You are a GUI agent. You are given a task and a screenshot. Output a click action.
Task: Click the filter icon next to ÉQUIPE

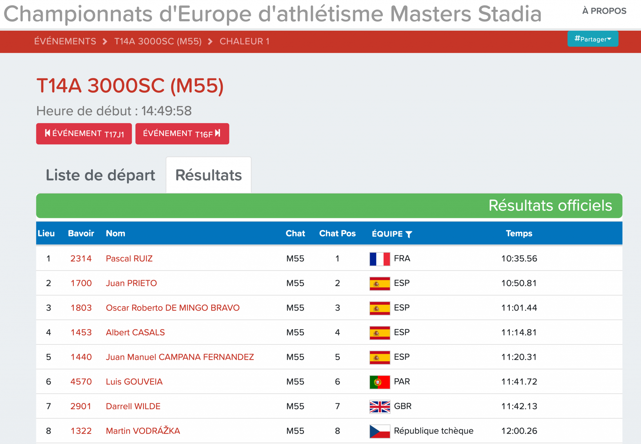[x=409, y=234]
